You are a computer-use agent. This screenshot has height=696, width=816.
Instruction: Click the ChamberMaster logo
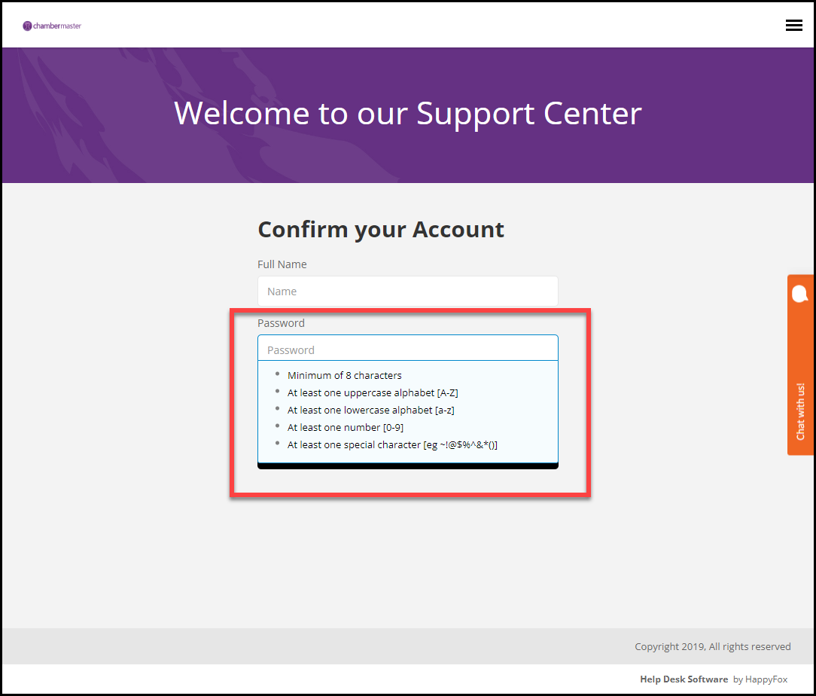[52, 26]
